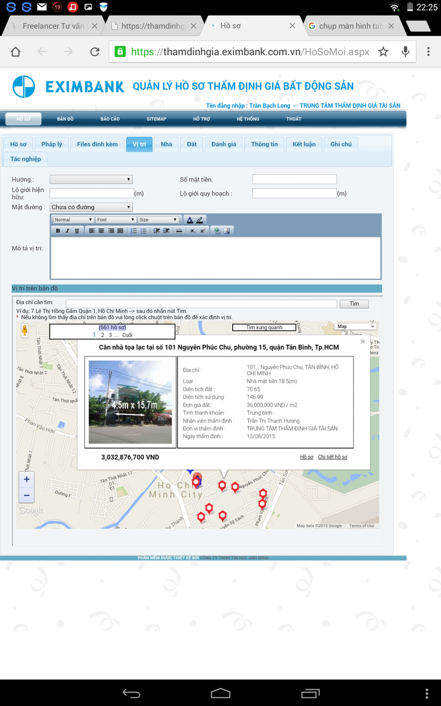The image size is (441, 706).
Task: Switch to Pháp lý tab
Action: 52,144
